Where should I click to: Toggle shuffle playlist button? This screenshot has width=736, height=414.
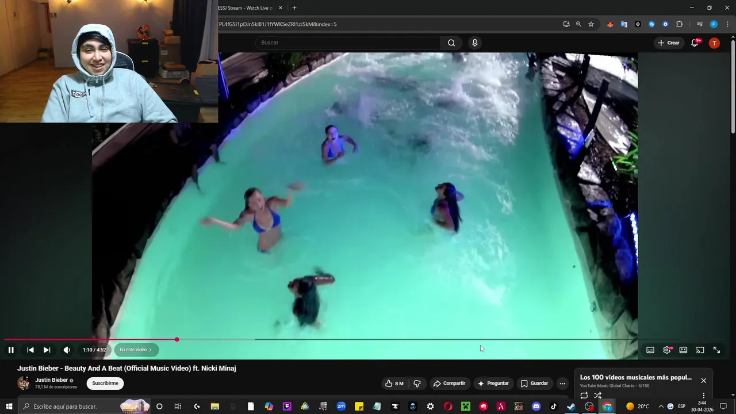point(598,396)
